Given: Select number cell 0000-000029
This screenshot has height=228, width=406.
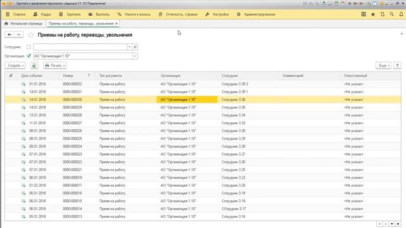Looking at the screenshot, I should (72, 108).
